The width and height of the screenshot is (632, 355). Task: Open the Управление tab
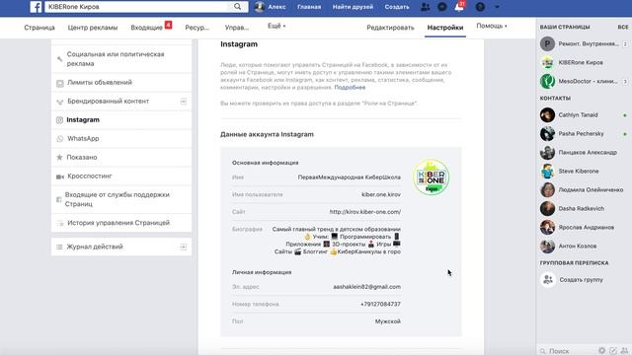tap(237, 28)
